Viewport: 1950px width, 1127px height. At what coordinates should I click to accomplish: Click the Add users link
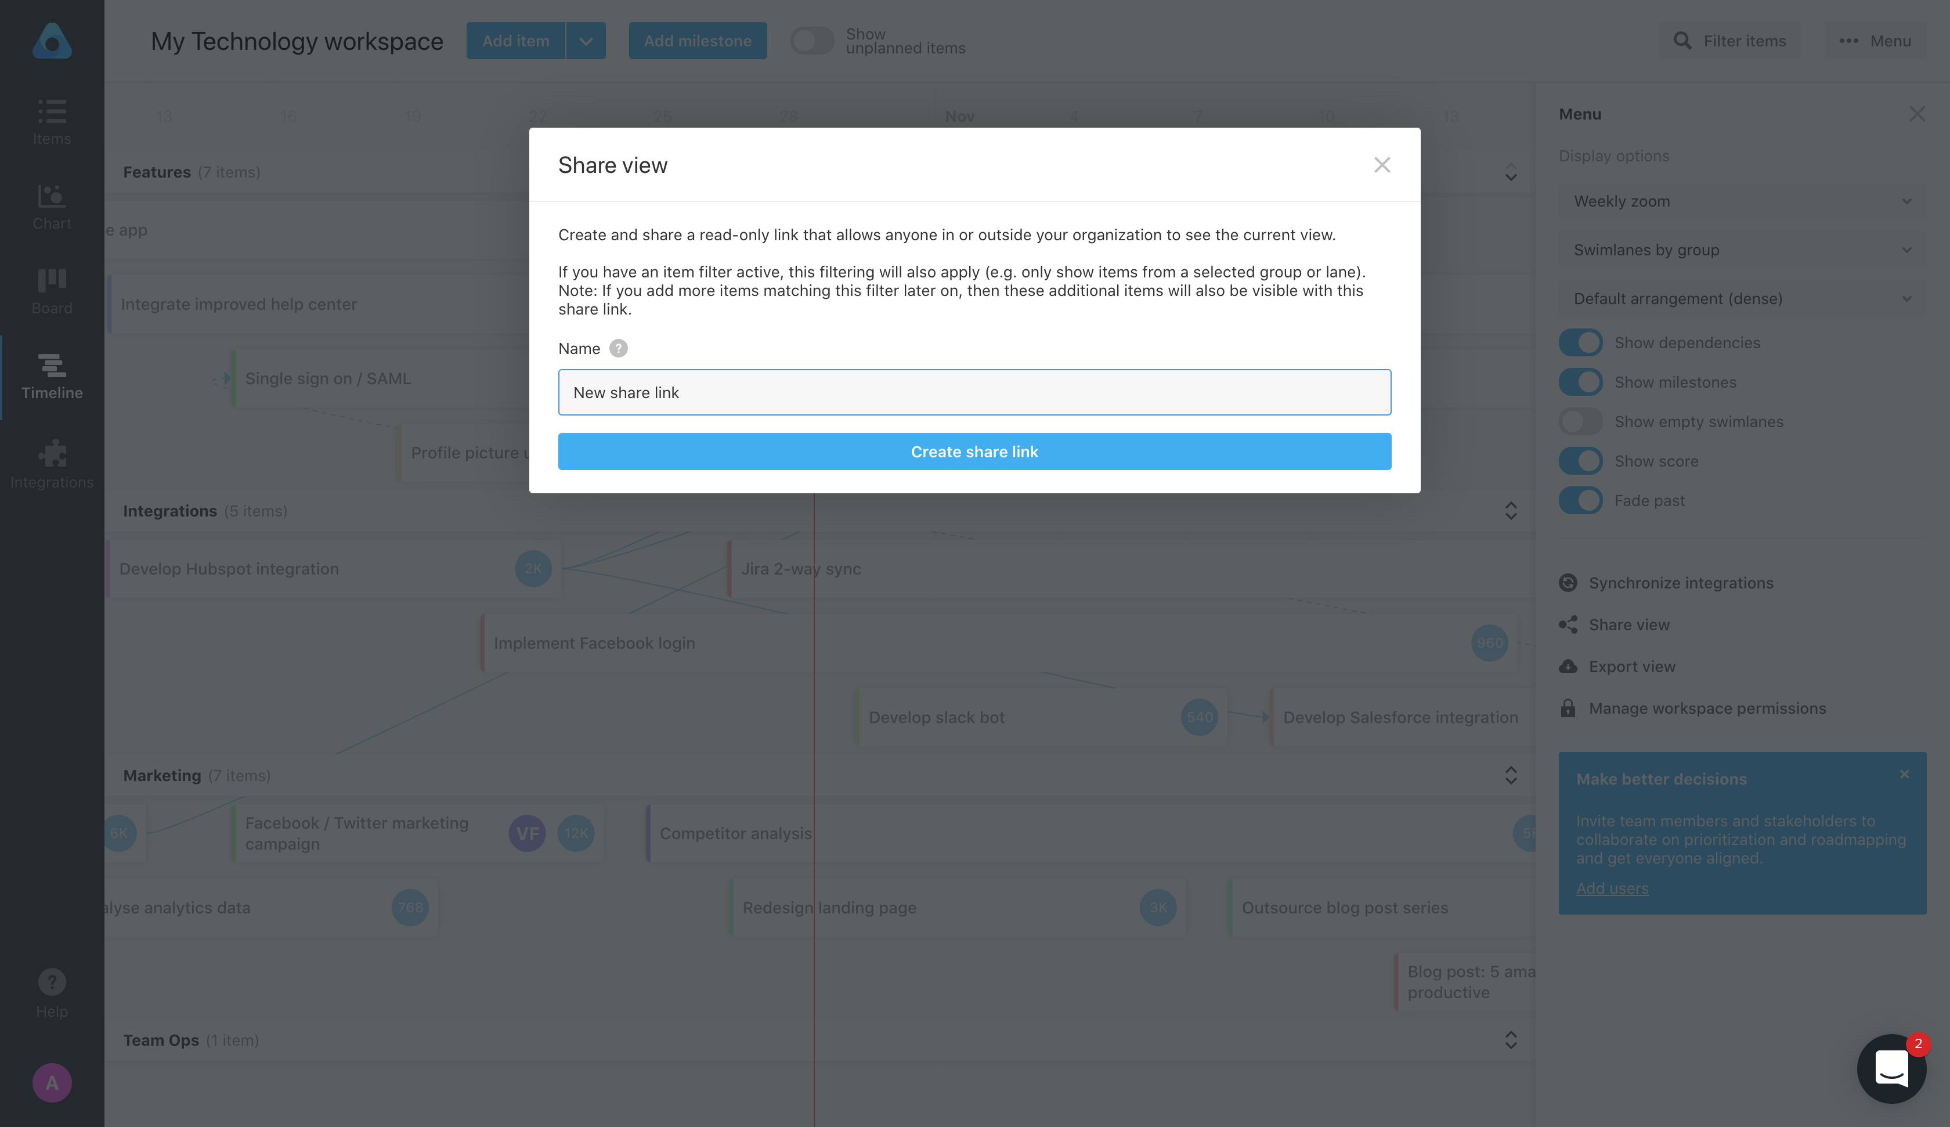pos(1613,888)
